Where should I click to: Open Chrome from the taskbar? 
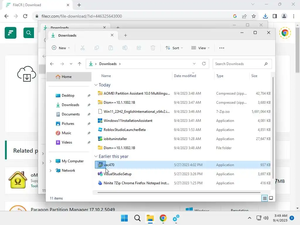(163, 218)
